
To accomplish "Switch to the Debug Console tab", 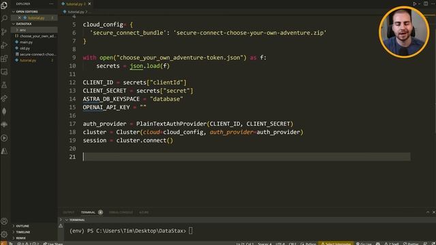I will pyautogui.click(x=121, y=212).
